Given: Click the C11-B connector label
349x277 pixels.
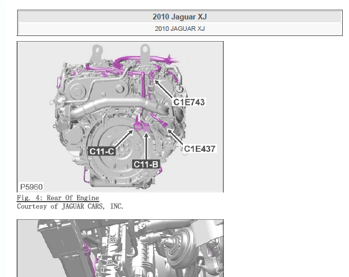Looking at the screenshot, I should pyautogui.click(x=146, y=164).
